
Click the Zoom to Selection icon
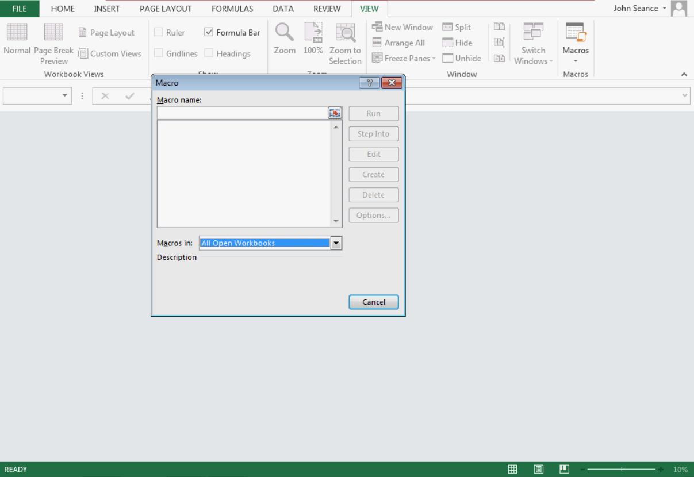pyautogui.click(x=345, y=32)
